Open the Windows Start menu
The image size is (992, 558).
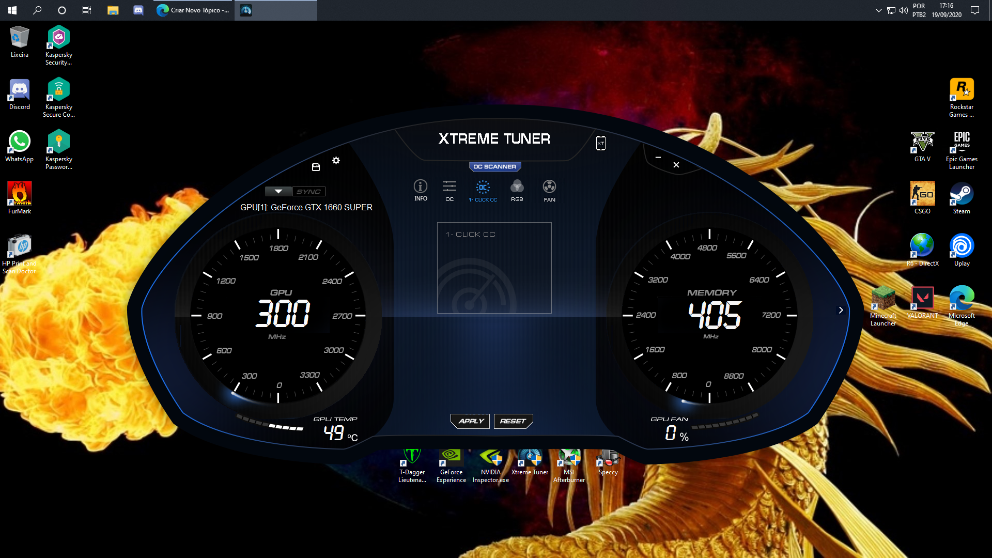click(12, 10)
